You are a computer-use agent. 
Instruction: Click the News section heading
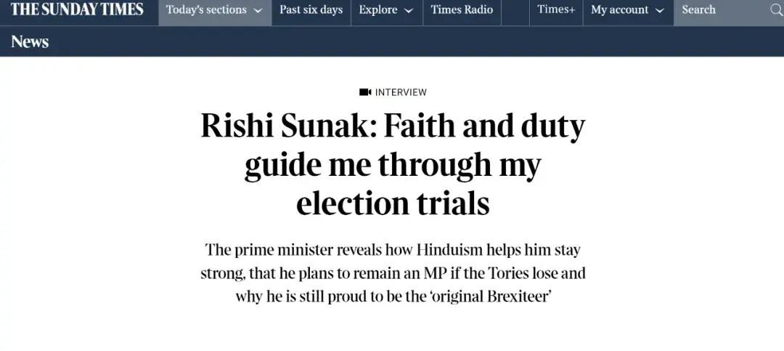tap(30, 41)
